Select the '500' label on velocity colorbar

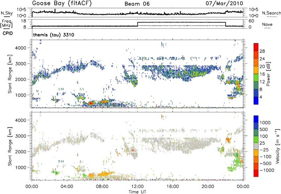pyautogui.click(x=264, y=130)
